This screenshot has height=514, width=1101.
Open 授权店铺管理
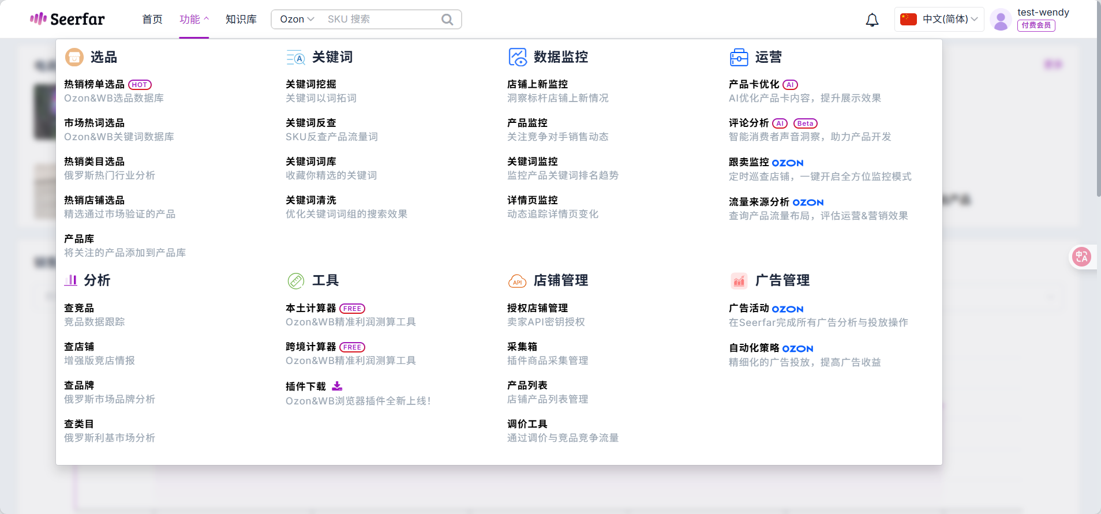click(537, 308)
